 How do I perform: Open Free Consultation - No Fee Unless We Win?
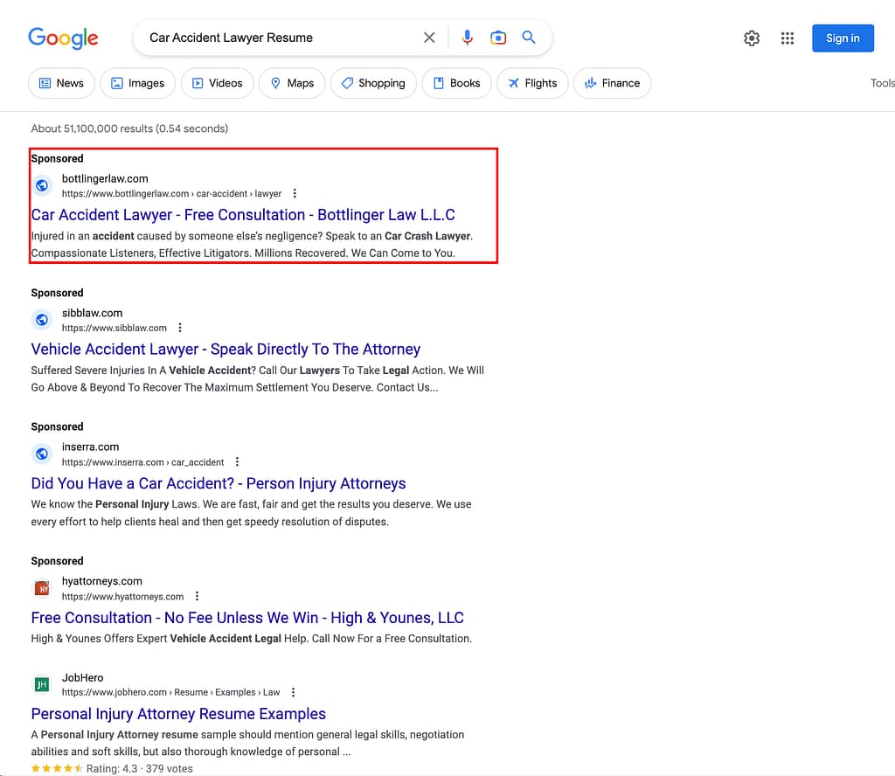247,618
